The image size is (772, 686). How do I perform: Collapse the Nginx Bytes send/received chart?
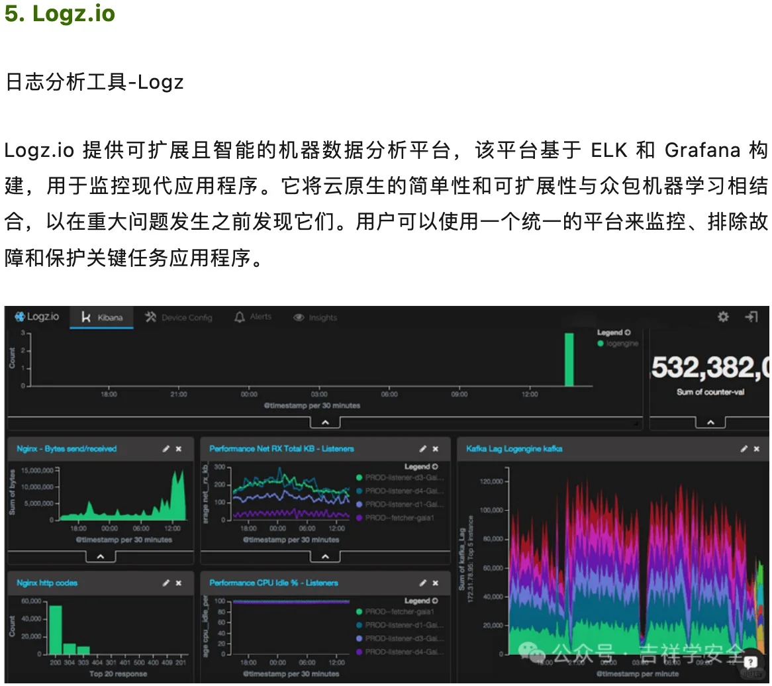click(x=101, y=556)
